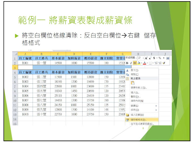The width and height of the screenshot is (195, 143).
Task: Click the Paste option clipboard button
Action: pos(133,83)
